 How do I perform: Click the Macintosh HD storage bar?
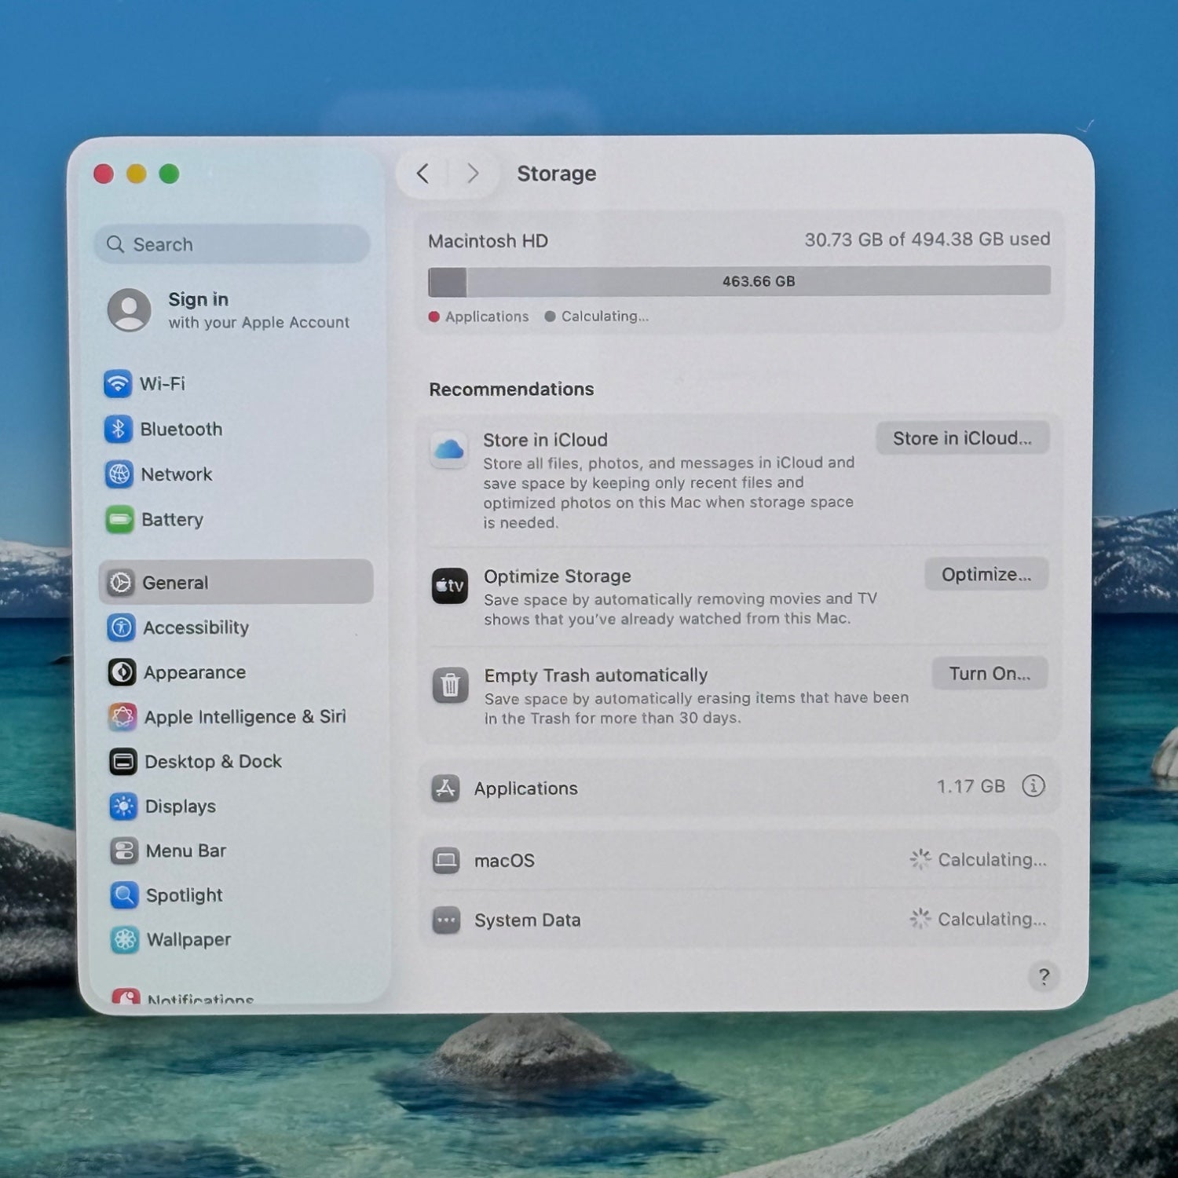tap(738, 281)
